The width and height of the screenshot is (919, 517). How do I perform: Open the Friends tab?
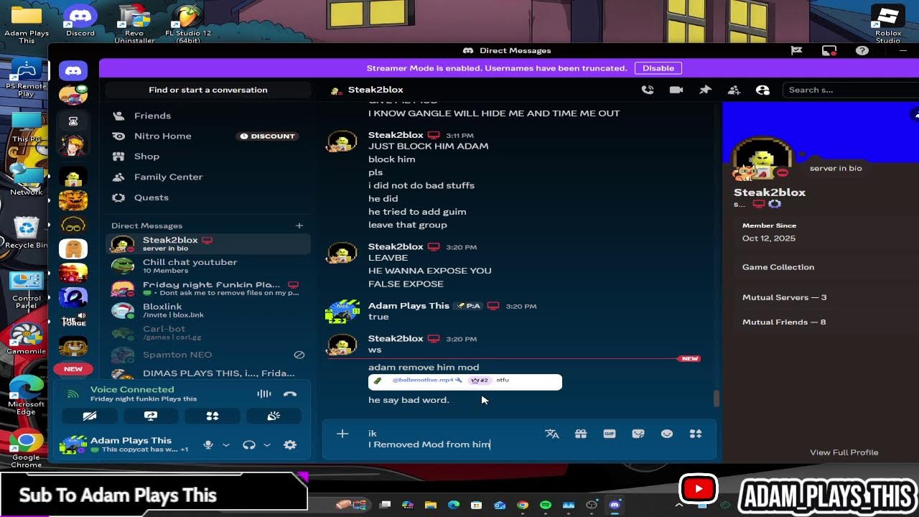pos(208,116)
